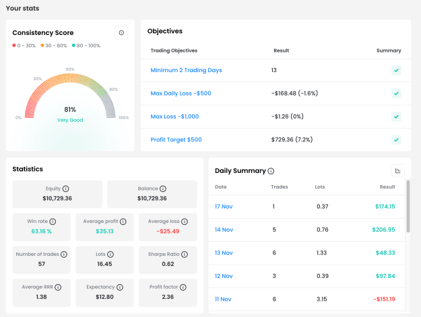Click the Profit factor value 2.36
This screenshot has width=421, height=317.
coord(168,297)
